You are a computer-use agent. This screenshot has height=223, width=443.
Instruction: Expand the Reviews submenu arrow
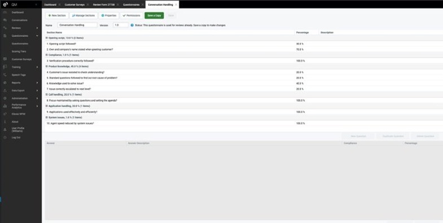37,28
